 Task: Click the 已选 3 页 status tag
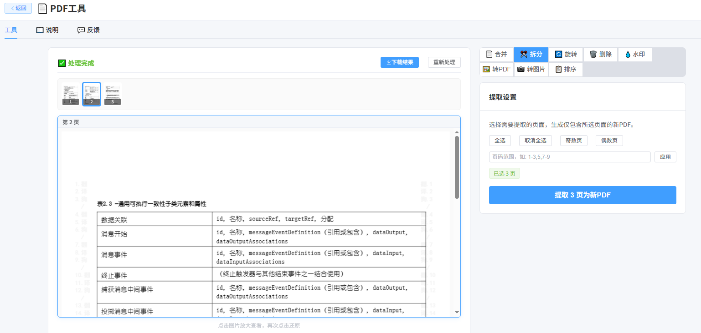point(505,174)
